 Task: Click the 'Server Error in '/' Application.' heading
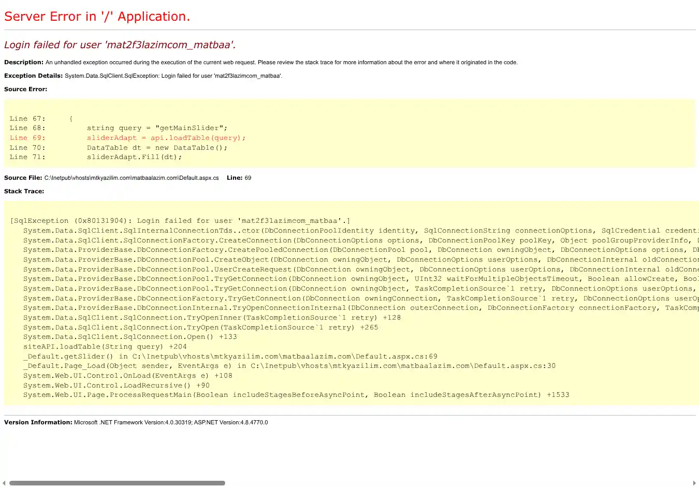click(97, 17)
